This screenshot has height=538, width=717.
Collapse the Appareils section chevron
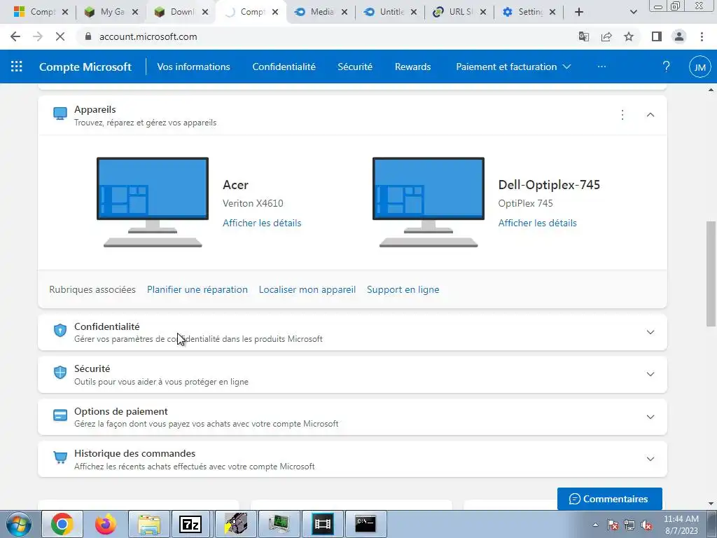[x=650, y=115]
